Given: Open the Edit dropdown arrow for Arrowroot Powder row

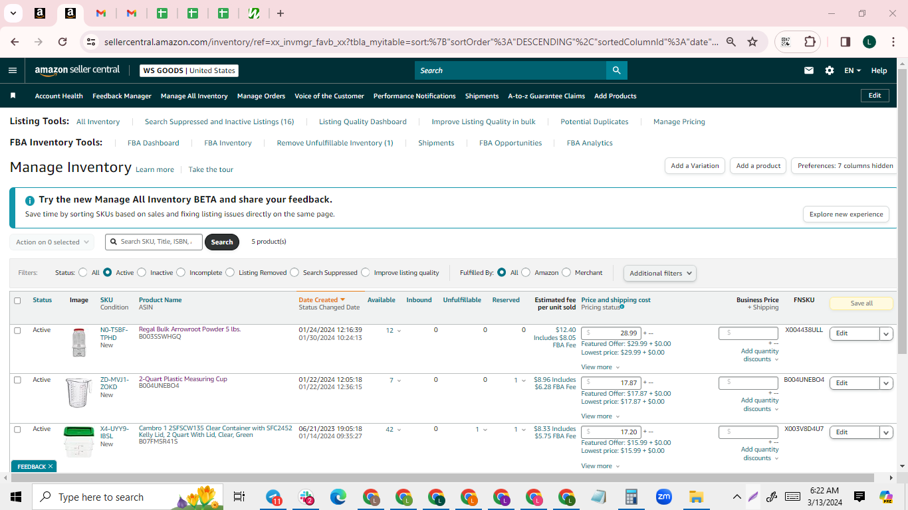Looking at the screenshot, I should coord(886,333).
